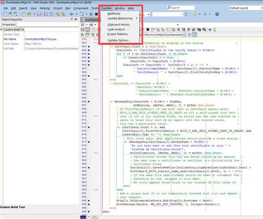Toggle breakpoint dot on line 973
This screenshot has height=219, width=263.
coord(89,127)
